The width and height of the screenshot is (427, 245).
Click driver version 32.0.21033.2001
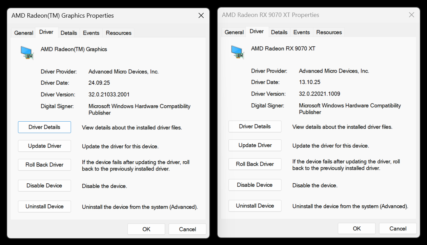pyautogui.click(x=109, y=95)
